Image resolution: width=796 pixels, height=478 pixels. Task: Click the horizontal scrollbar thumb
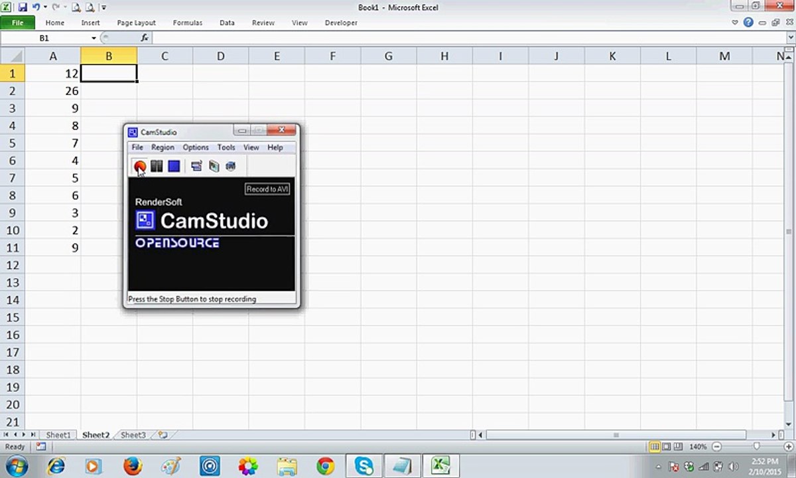[x=616, y=435]
